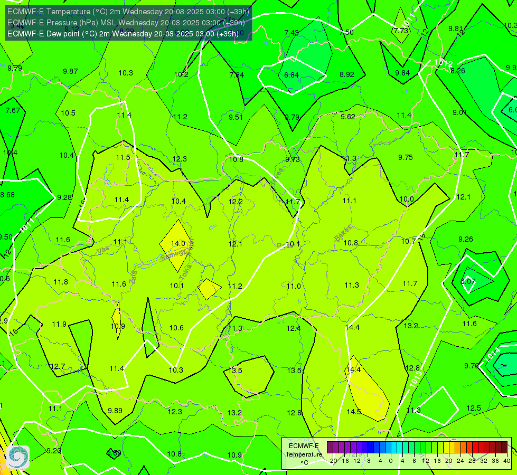517x475 pixels.
Task: Click the 1012 isobar label
Action: tap(443, 63)
